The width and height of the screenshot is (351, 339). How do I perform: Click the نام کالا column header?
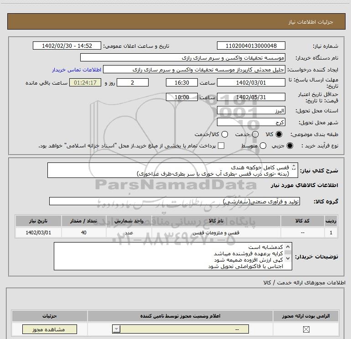216,221
